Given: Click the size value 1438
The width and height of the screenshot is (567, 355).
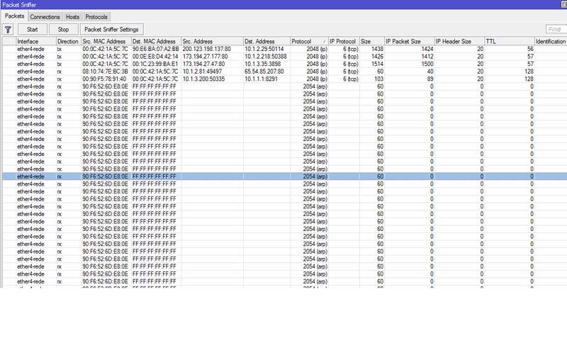Looking at the screenshot, I should [377, 49].
